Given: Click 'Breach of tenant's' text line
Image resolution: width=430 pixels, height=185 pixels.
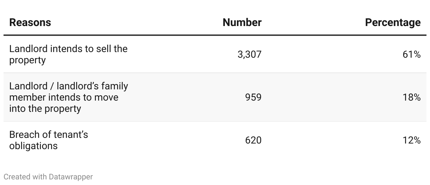Looking at the screenshot, I should tap(49, 135).
